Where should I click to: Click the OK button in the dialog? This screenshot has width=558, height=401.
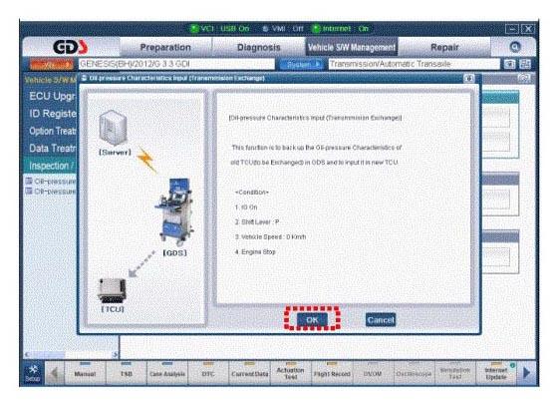tap(312, 320)
